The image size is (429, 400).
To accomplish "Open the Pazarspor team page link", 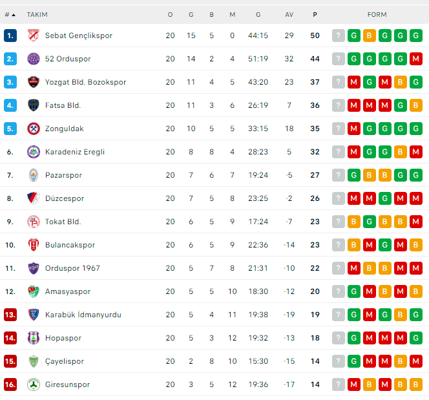I will pyautogui.click(x=63, y=175).
